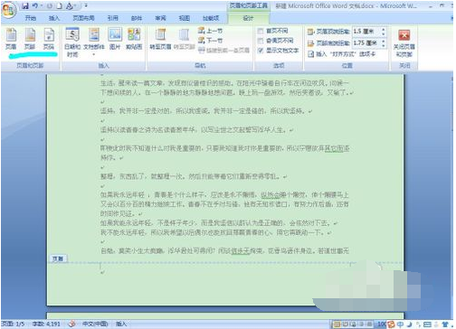Click 转至页眉 (Go to Header)
The image size is (456, 329).
[160, 39]
